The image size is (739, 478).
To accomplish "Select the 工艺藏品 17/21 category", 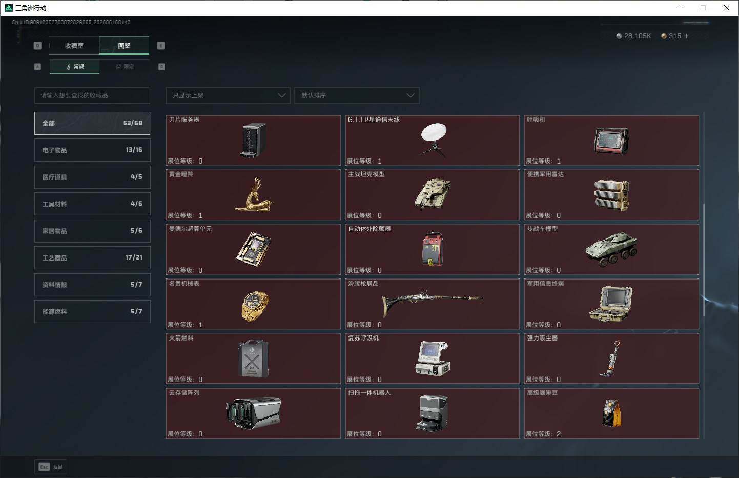I will (x=92, y=257).
